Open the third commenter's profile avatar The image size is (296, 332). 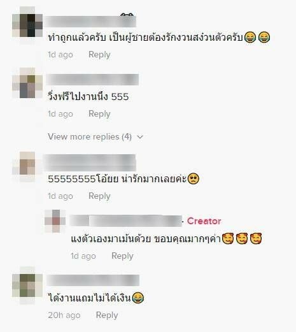27,166
